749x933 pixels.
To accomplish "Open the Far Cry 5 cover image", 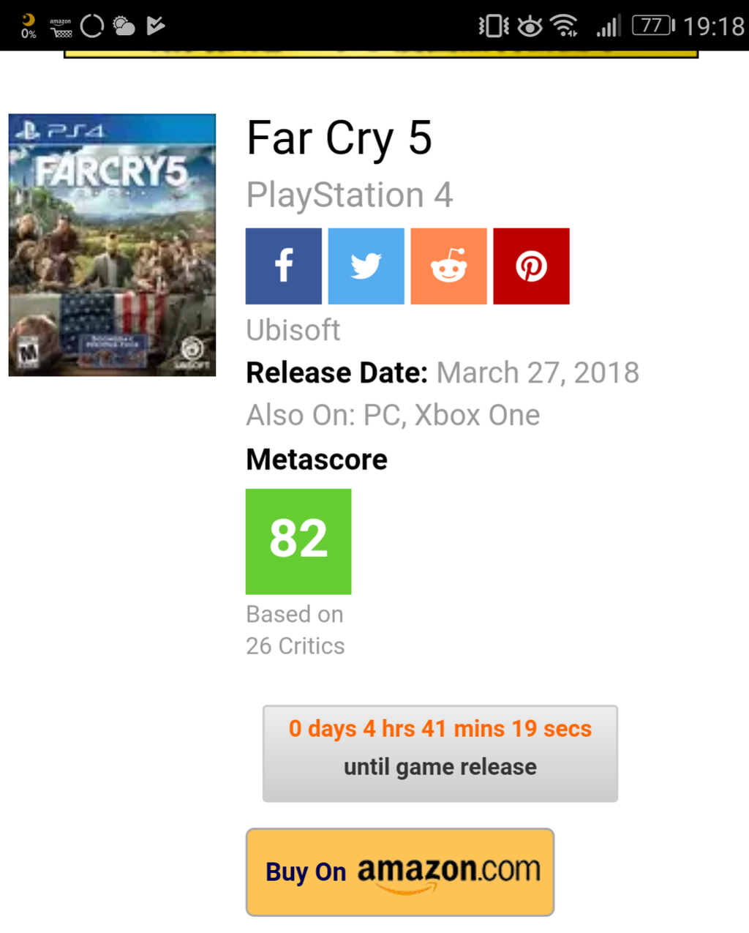I will coord(112,245).
